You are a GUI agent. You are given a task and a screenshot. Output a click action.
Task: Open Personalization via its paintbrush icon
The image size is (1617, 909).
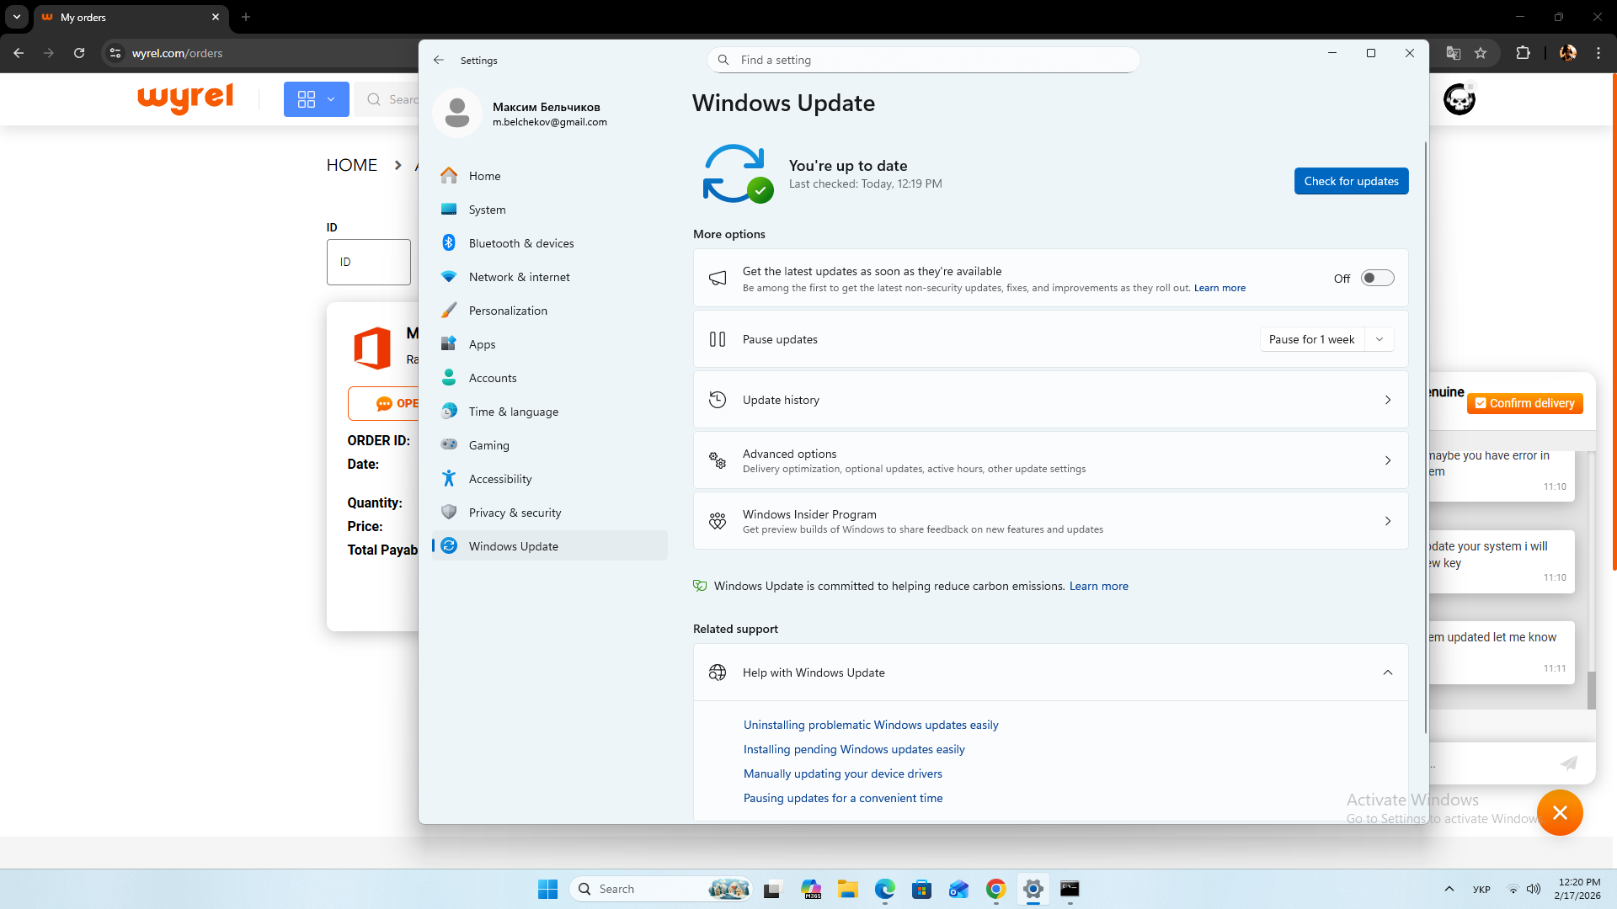449,311
